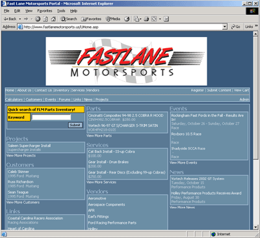Image resolution: width=260 pixels, height=238 pixels.
Task: Click the Refresh page icon
Action: coord(45,19)
